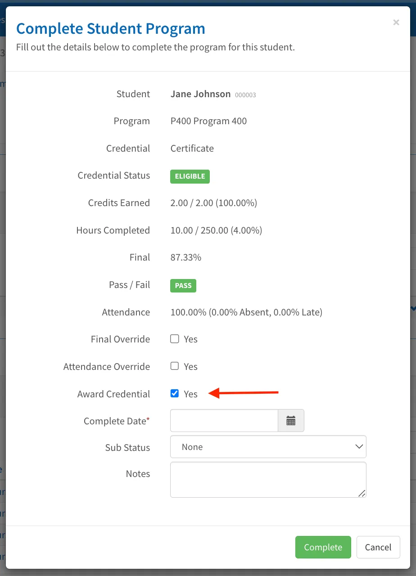Uncheck the Award Credential checkbox
This screenshot has width=416, height=576.
[x=175, y=393]
